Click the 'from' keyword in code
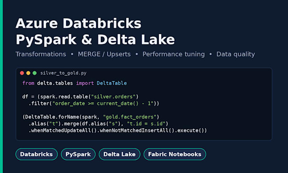This screenshot has width=288, height=173. tap(28, 83)
